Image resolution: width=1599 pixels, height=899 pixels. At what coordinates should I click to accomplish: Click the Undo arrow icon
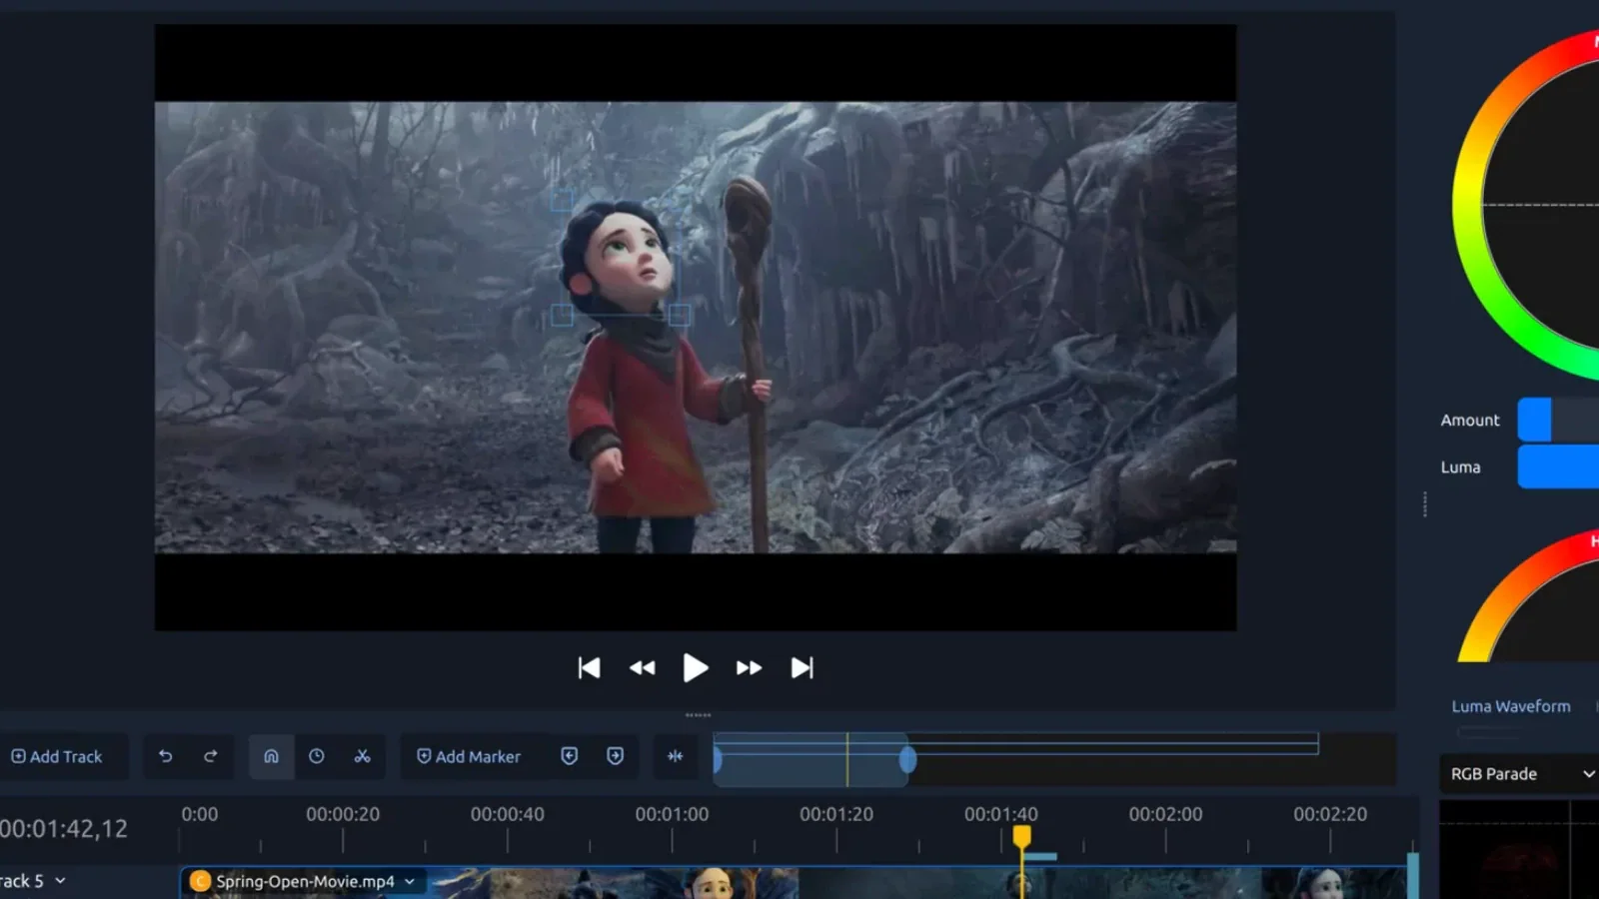(x=166, y=756)
